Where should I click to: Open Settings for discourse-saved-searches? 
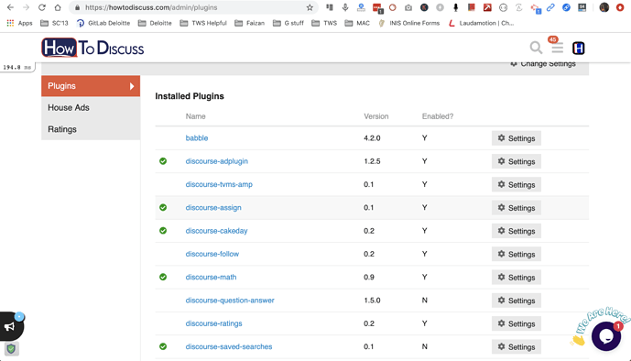click(x=517, y=347)
